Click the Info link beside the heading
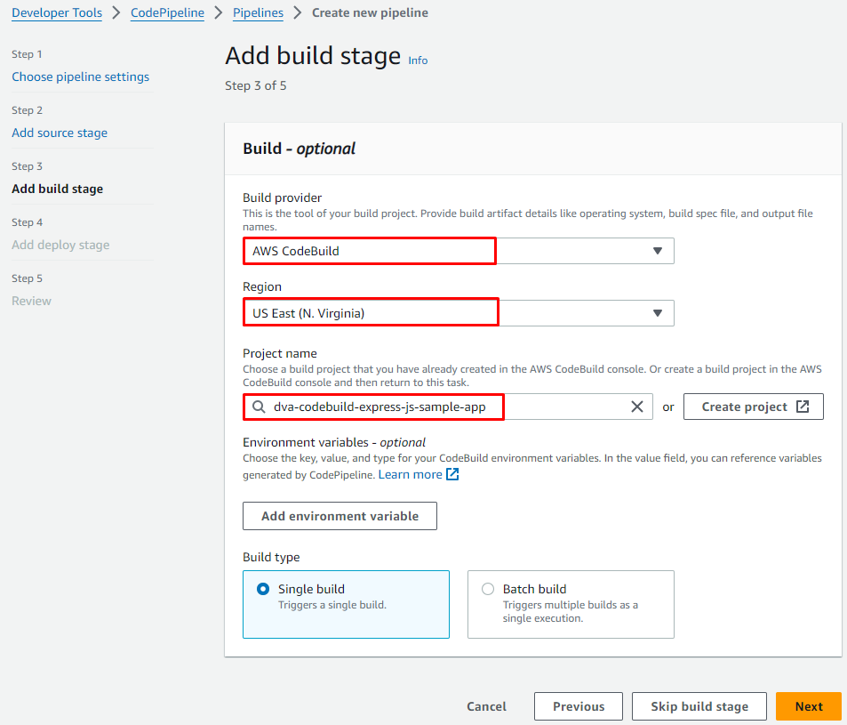The width and height of the screenshot is (847, 725). [418, 60]
